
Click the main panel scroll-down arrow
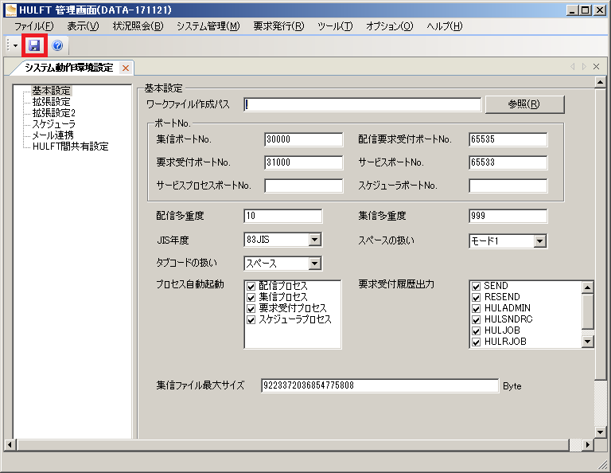tap(601, 432)
